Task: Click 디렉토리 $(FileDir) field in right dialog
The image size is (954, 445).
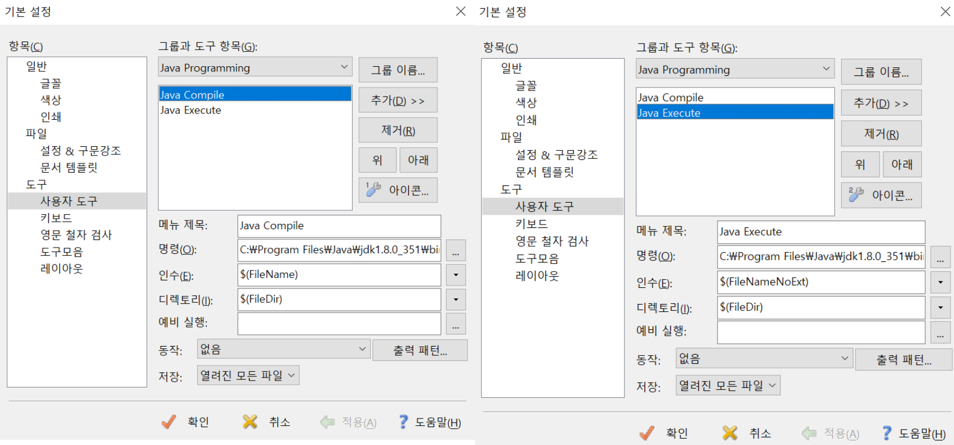Action: tap(821, 307)
